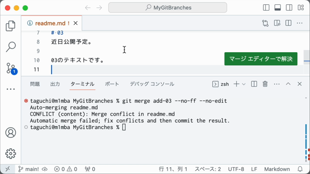This screenshot has width=310, height=174.
Task: Expand the launch profile dropdown chevron
Action: click(244, 84)
